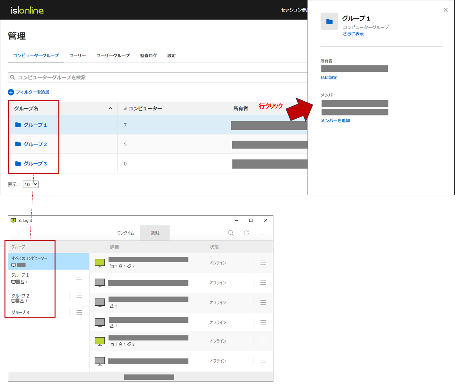
Task: Click the # コンピューター column header
Action: [143, 108]
